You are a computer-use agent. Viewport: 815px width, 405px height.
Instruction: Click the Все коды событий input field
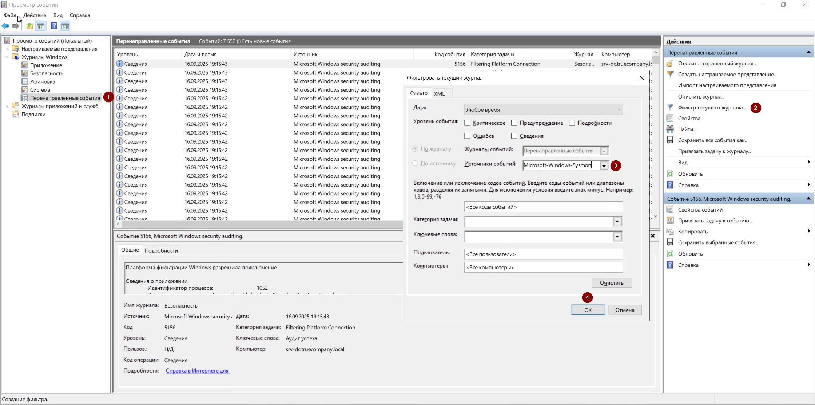[543, 207]
